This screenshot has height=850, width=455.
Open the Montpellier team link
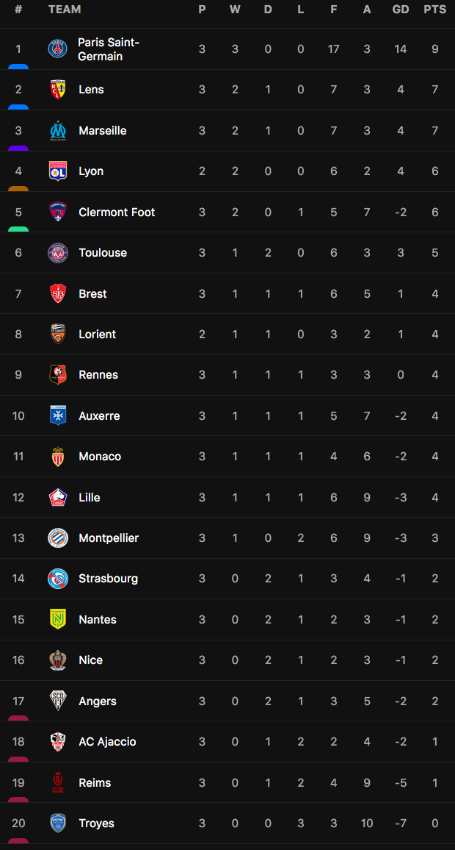[109, 537]
